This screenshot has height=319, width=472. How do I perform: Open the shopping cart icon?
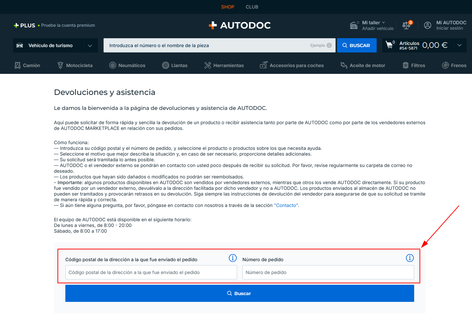click(x=389, y=45)
